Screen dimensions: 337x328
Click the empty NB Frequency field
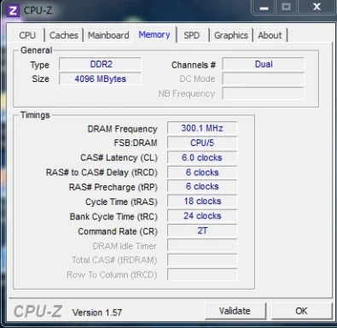[x=264, y=94]
